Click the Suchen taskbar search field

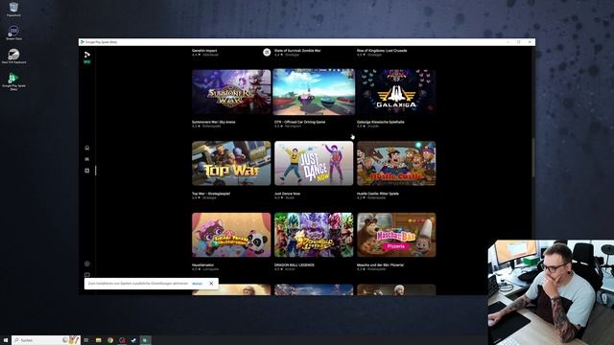tap(46, 340)
